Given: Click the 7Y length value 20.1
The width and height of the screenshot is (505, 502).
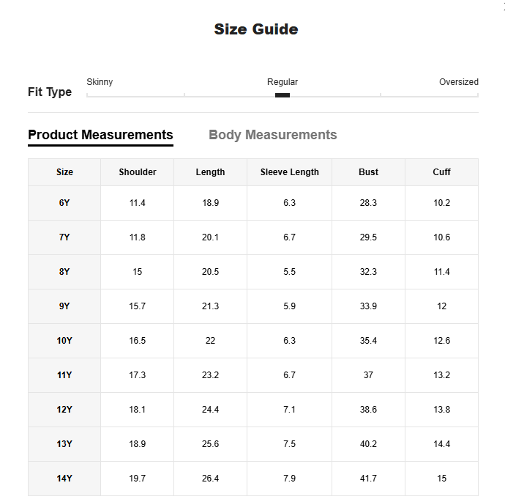Looking at the screenshot, I should pyautogui.click(x=210, y=237).
